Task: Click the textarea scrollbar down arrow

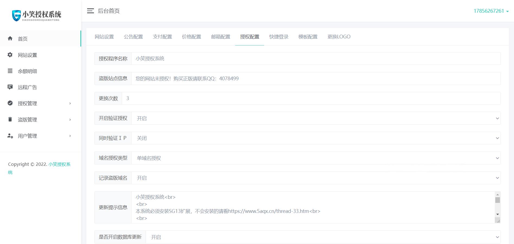Action: 497,214
